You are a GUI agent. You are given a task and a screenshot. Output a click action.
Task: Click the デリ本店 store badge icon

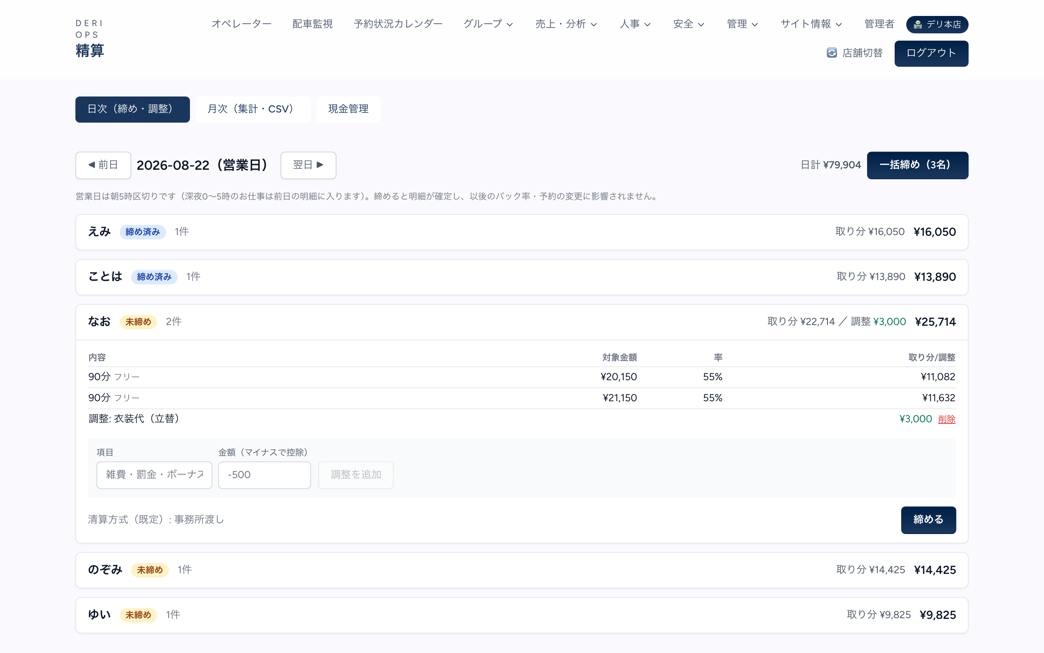point(917,25)
